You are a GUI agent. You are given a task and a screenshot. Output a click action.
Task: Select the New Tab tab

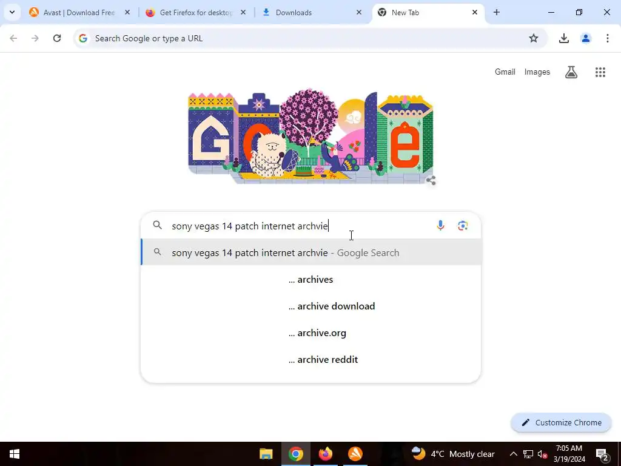pos(428,13)
